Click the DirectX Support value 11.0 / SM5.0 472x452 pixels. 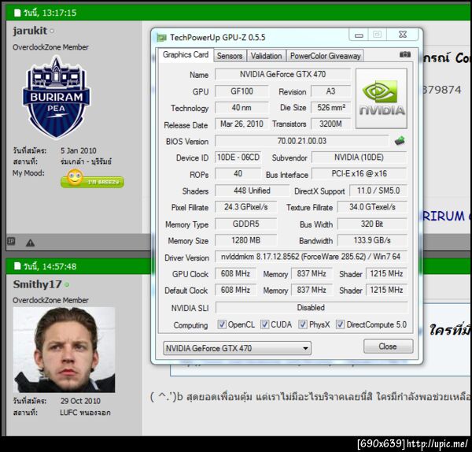pos(378,191)
